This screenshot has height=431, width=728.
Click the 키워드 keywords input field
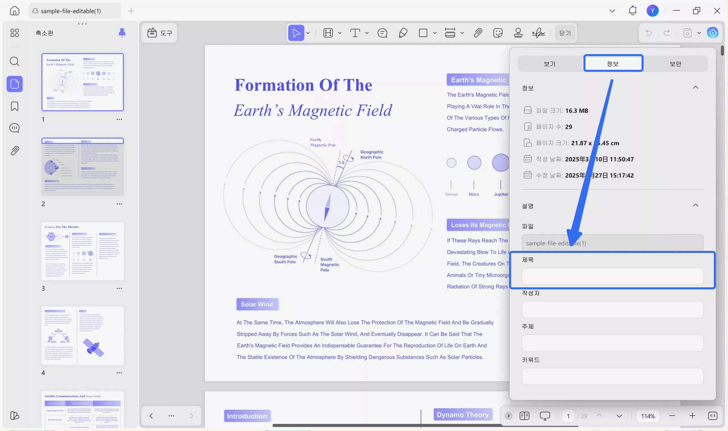[613, 376]
